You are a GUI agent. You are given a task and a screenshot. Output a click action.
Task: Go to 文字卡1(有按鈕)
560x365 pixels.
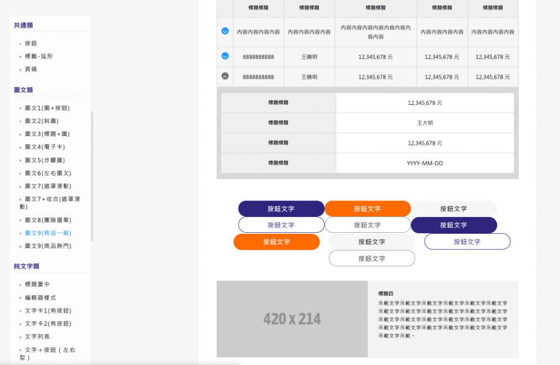tap(48, 310)
